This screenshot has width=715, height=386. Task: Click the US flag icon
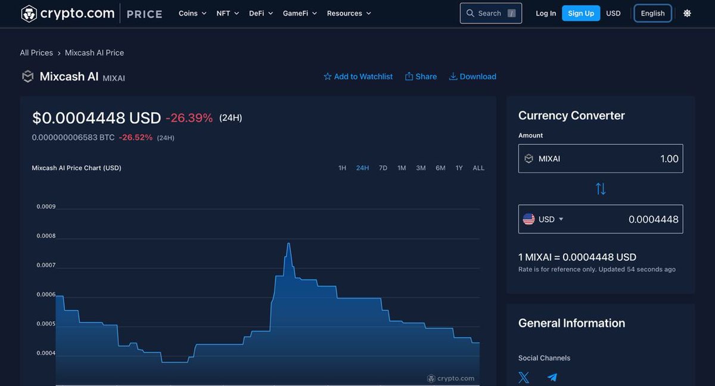529,219
